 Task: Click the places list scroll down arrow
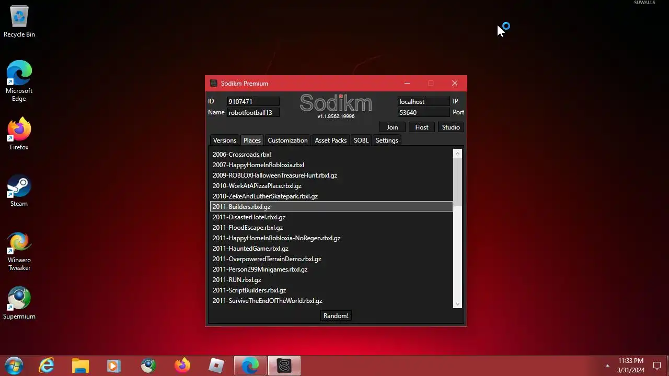pyautogui.click(x=458, y=304)
